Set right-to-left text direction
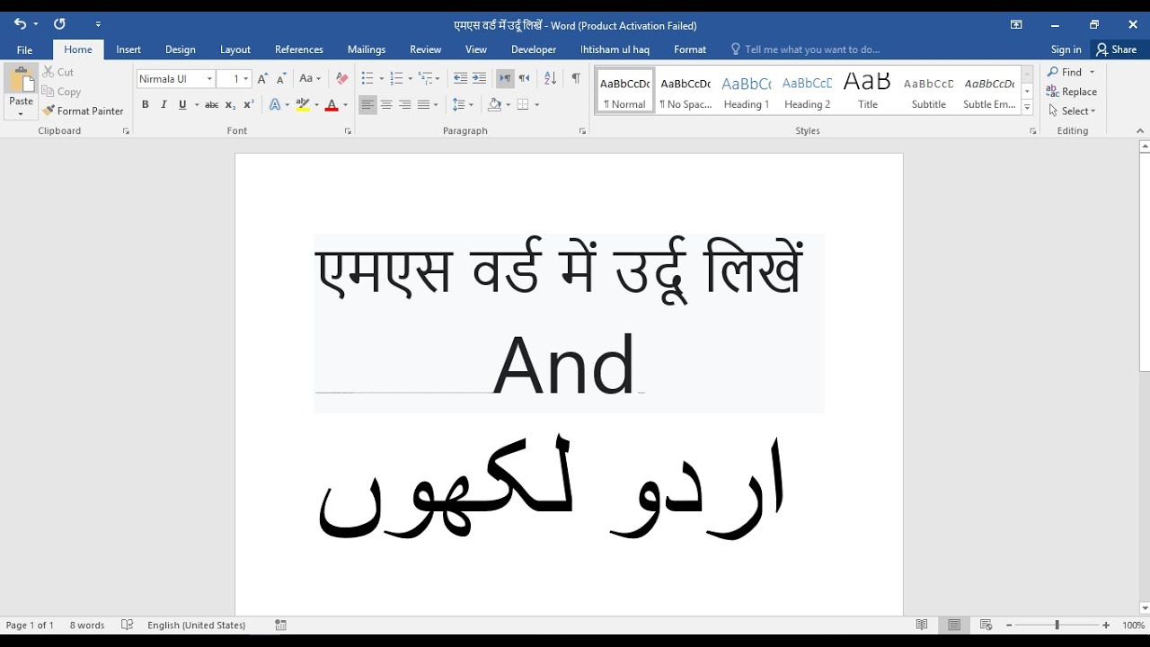 [x=524, y=79]
